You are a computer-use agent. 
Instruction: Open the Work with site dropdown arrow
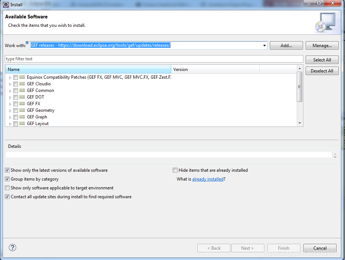pyautogui.click(x=264, y=46)
